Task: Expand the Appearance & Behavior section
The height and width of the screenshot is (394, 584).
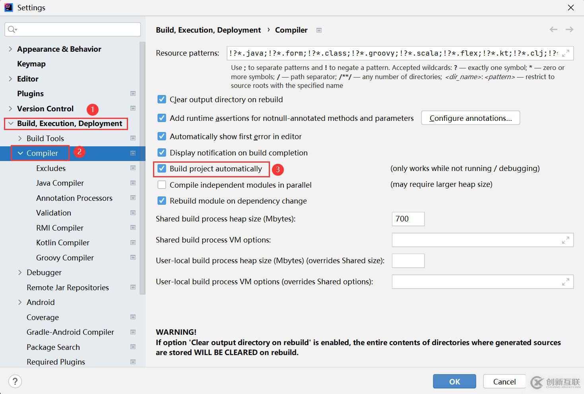Action: tap(10, 49)
